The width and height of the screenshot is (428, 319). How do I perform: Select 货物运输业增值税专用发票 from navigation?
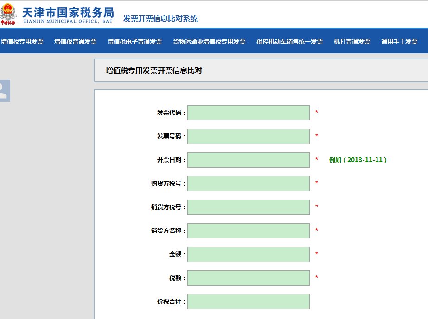(x=210, y=41)
